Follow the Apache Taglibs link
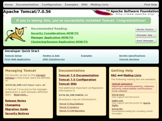Image resolution: width=162 pixels, height=121 pixels. tap(147, 103)
